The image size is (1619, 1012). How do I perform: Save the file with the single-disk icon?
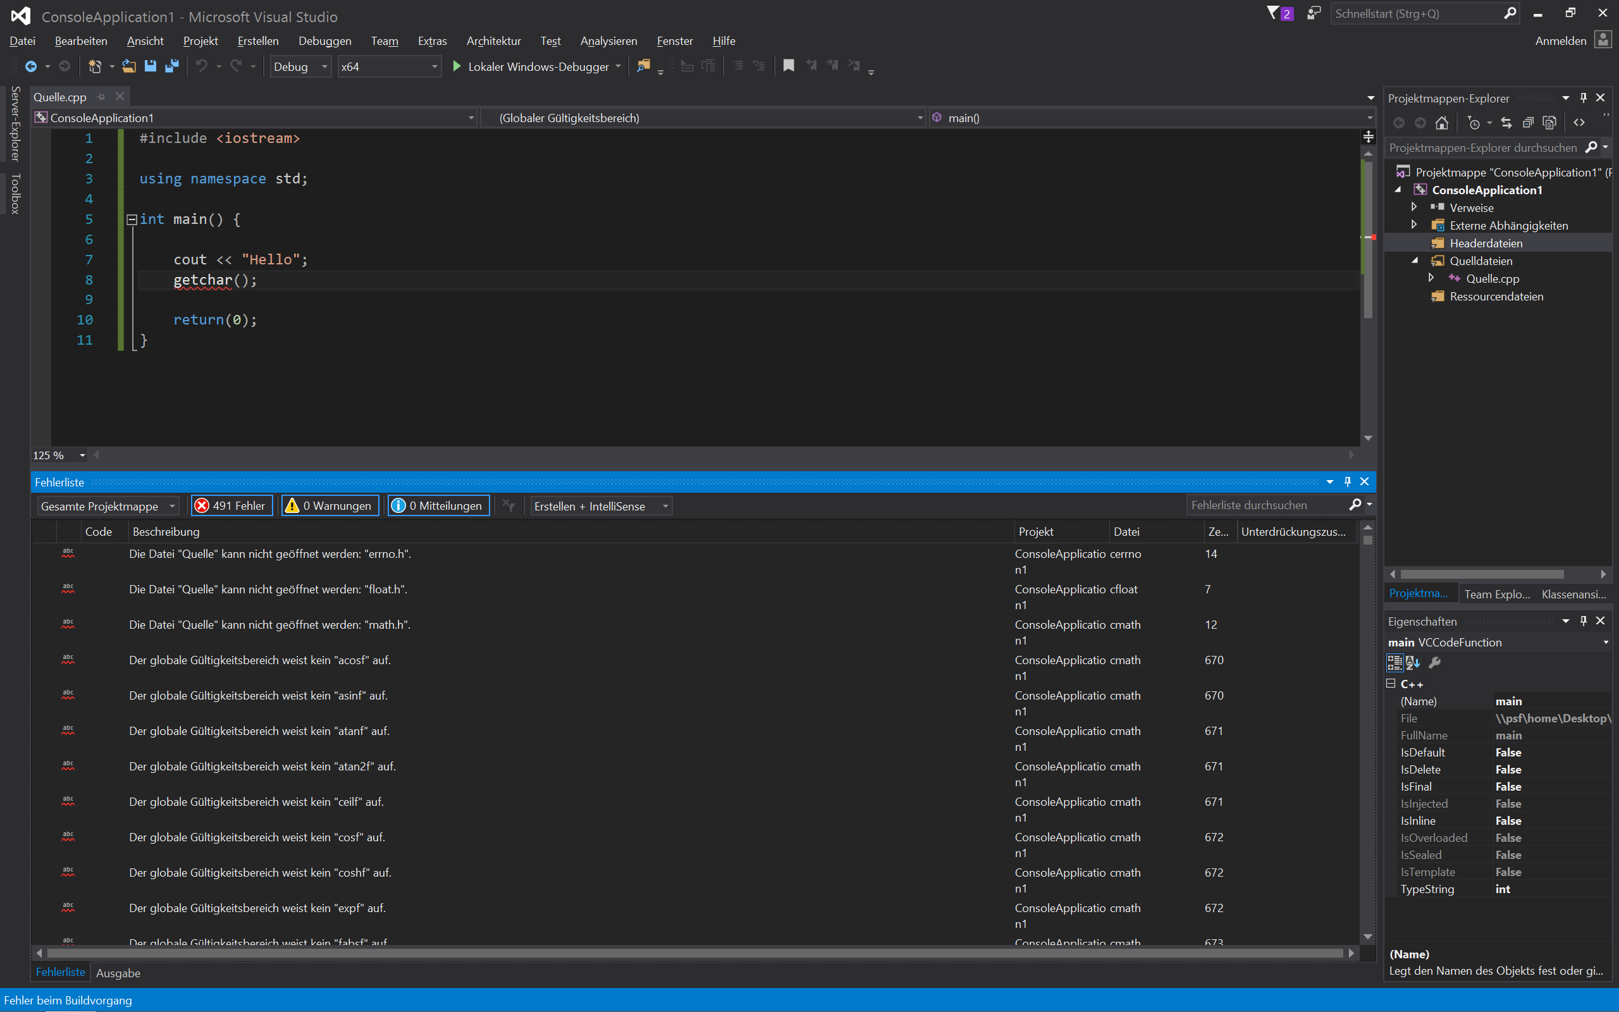click(151, 66)
